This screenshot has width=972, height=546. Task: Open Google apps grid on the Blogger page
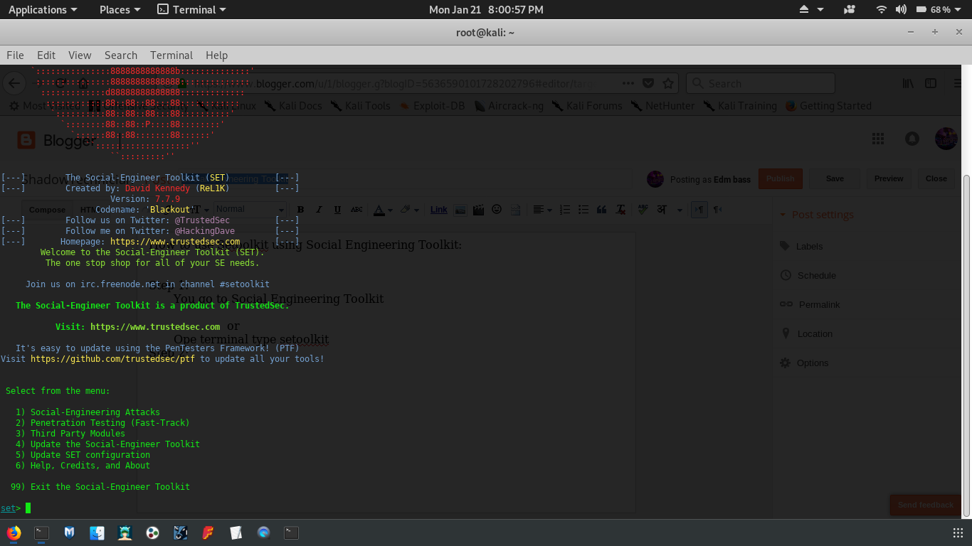pyautogui.click(x=878, y=139)
